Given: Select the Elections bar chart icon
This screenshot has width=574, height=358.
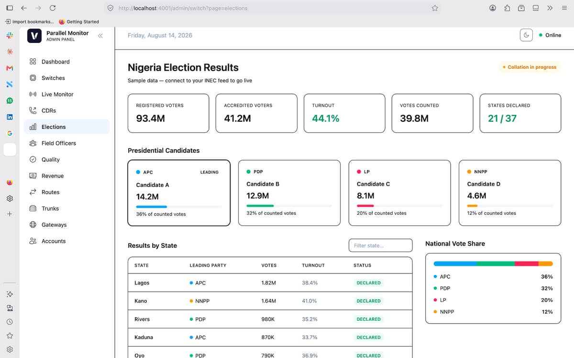Looking at the screenshot, I should point(33,127).
